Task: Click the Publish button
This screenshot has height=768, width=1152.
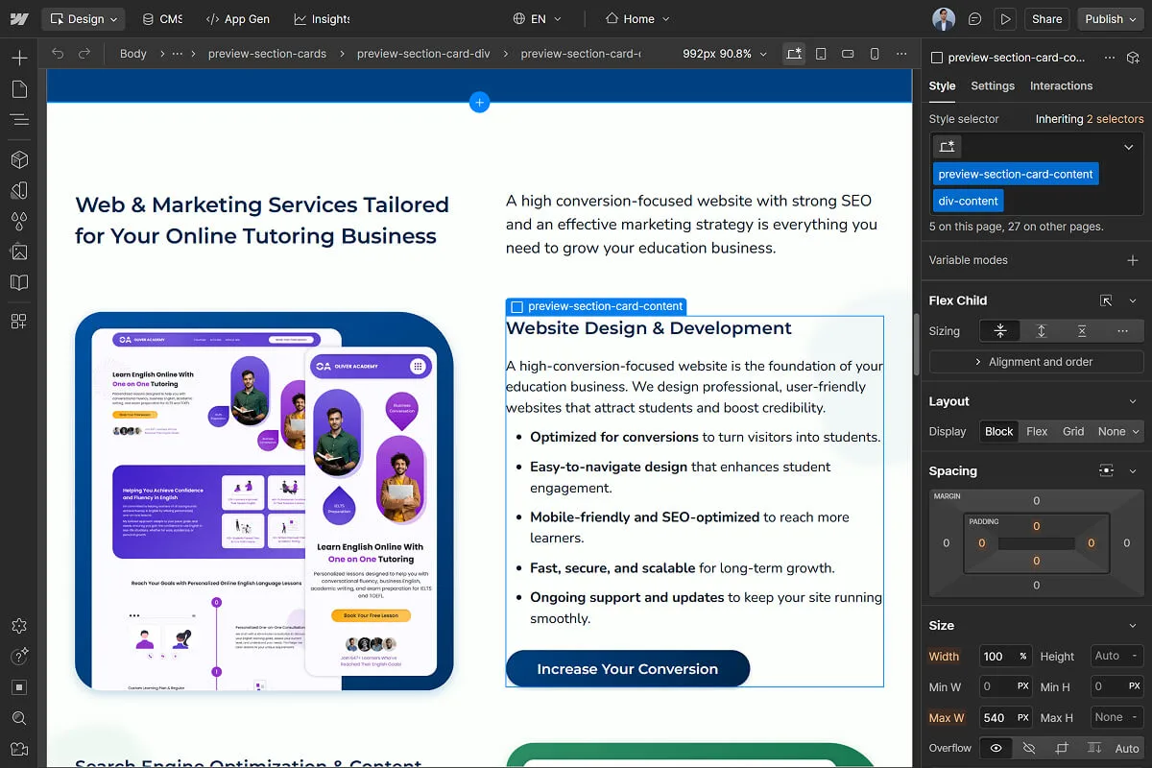Action: 1102,18
